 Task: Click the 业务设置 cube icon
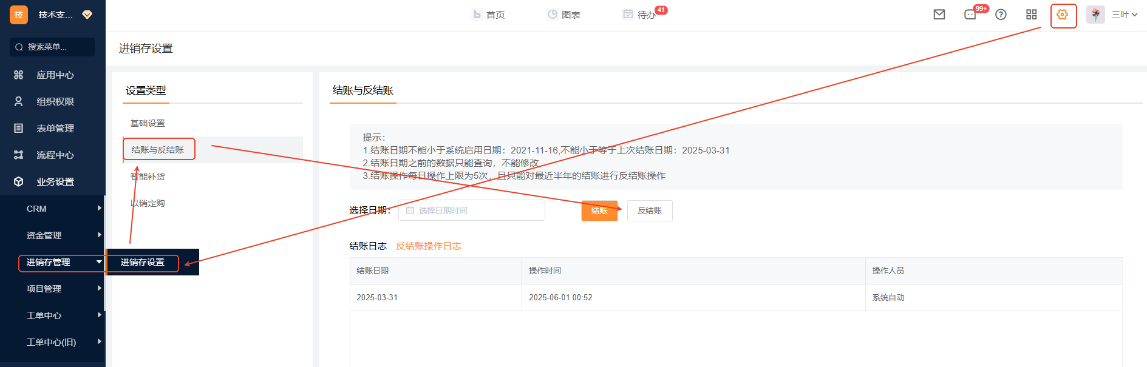pyautogui.click(x=19, y=181)
